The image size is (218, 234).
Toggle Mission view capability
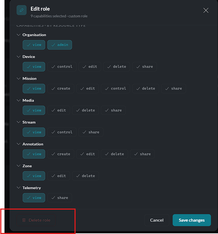(34, 89)
